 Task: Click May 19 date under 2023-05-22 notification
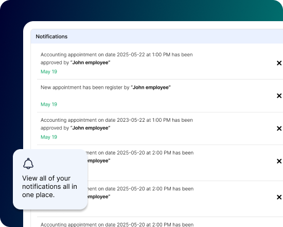(x=49, y=137)
